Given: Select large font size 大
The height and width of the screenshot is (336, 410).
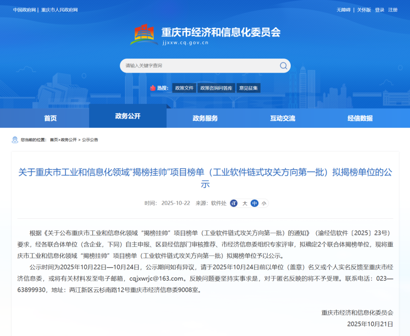Looking at the screenshot, I should pos(245,203).
